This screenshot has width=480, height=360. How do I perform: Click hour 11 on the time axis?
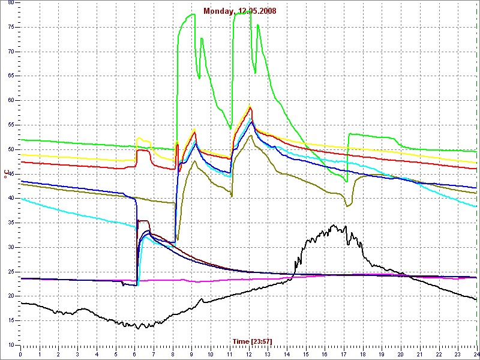[x=230, y=354]
